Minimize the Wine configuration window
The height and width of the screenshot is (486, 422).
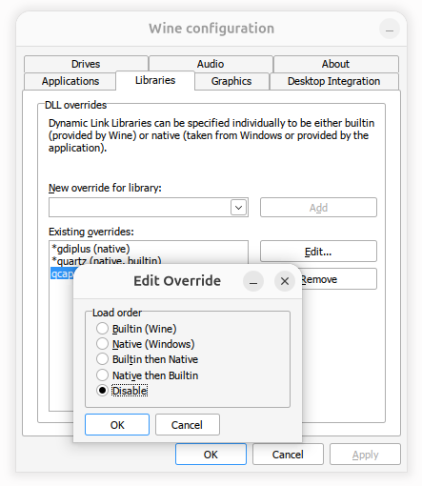point(390,29)
